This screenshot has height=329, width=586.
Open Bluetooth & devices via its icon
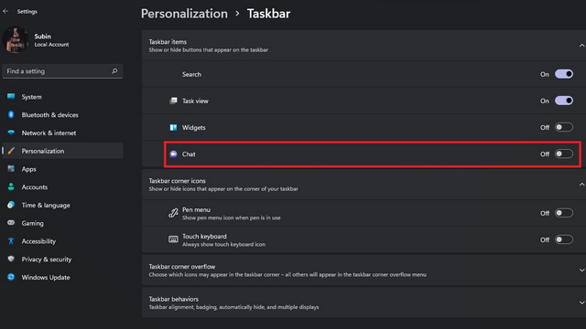coord(11,114)
